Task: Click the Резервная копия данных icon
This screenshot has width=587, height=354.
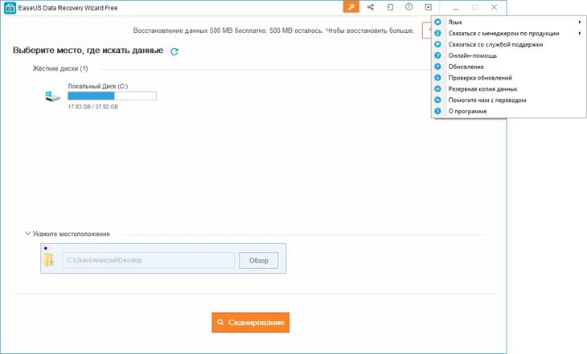Action: click(x=437, y=89)
